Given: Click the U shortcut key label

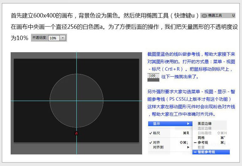Looking at the screenshot, I should tap(233, 15).
